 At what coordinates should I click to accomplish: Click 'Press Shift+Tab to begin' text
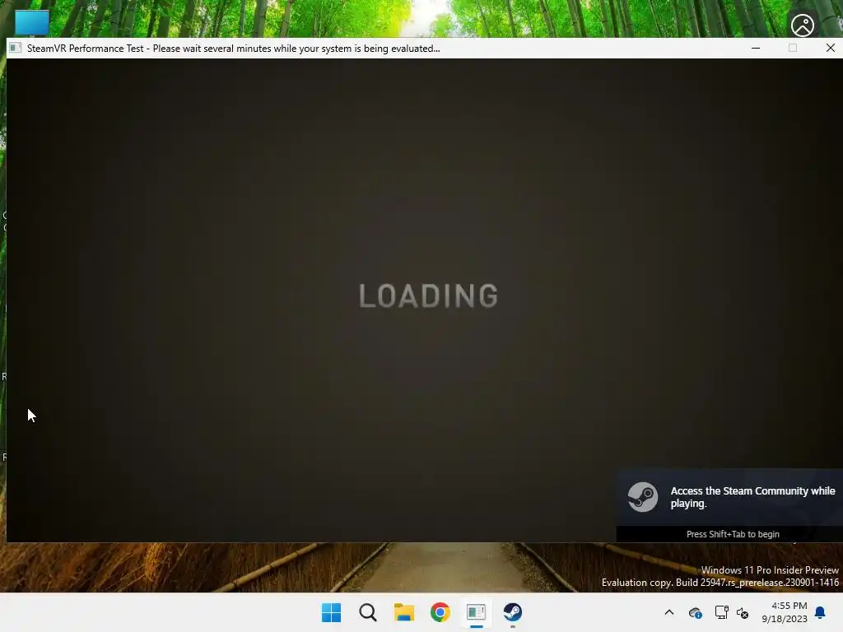733,534
